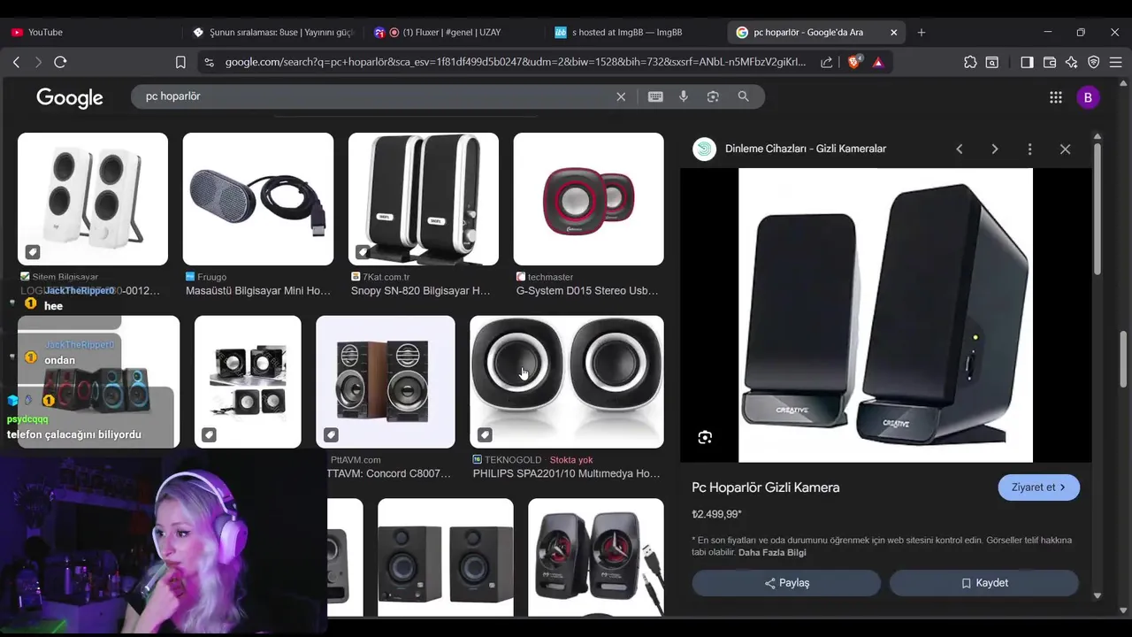Share the page using the address bar share icon
Viewport: 1132px width, 637px height.
pyautogui.click(x=826, y=62)
